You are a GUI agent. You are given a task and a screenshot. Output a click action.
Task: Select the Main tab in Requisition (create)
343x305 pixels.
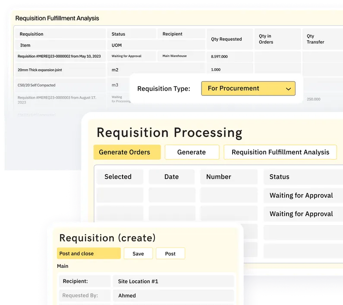[63, 266]
